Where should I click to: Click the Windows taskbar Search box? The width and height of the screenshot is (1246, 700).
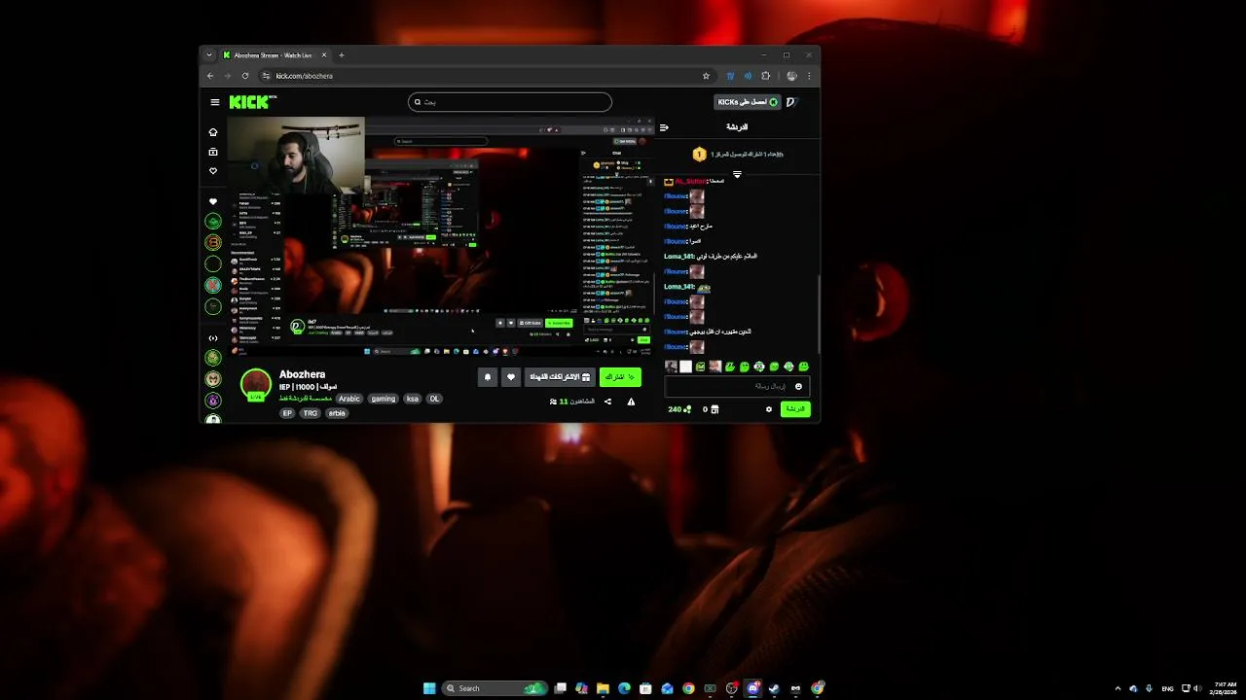[x=494, y=688]
